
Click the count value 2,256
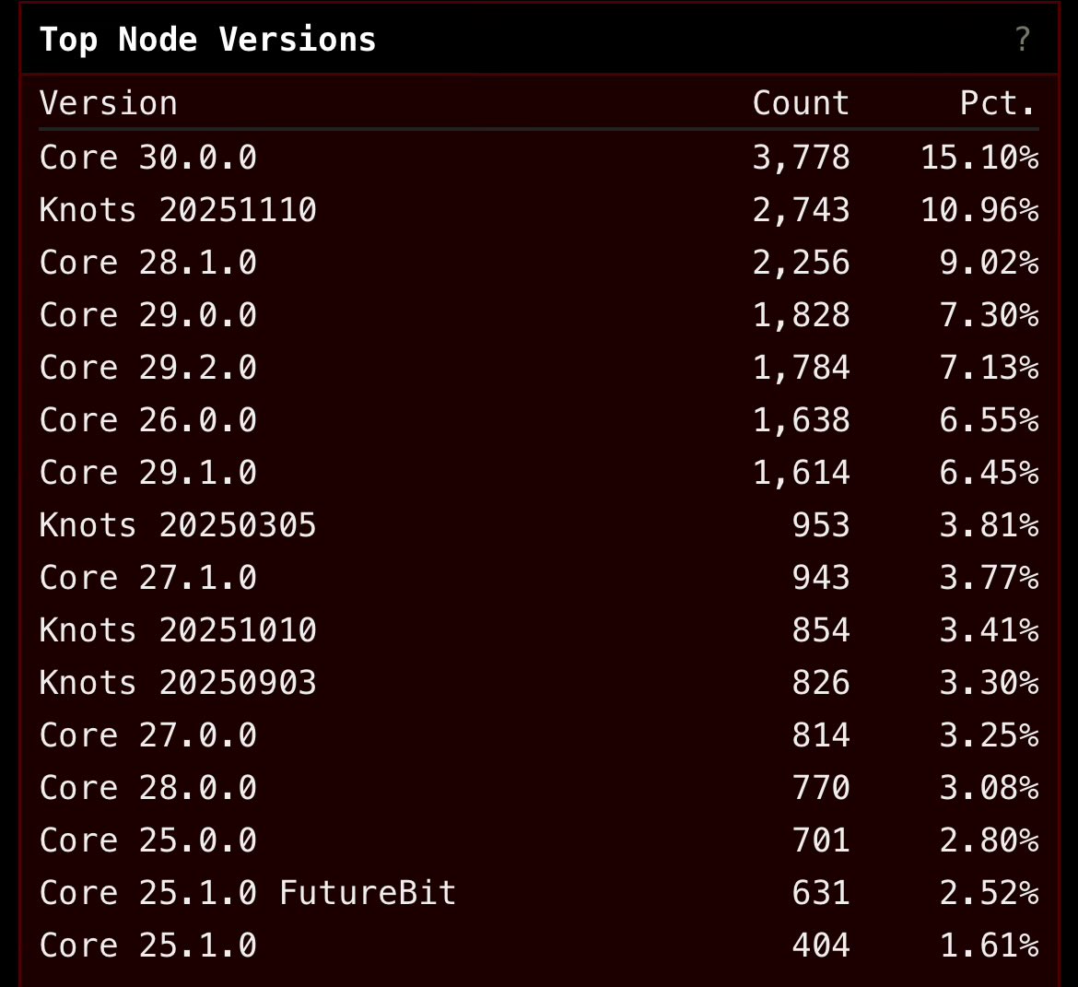pos(801,263)
